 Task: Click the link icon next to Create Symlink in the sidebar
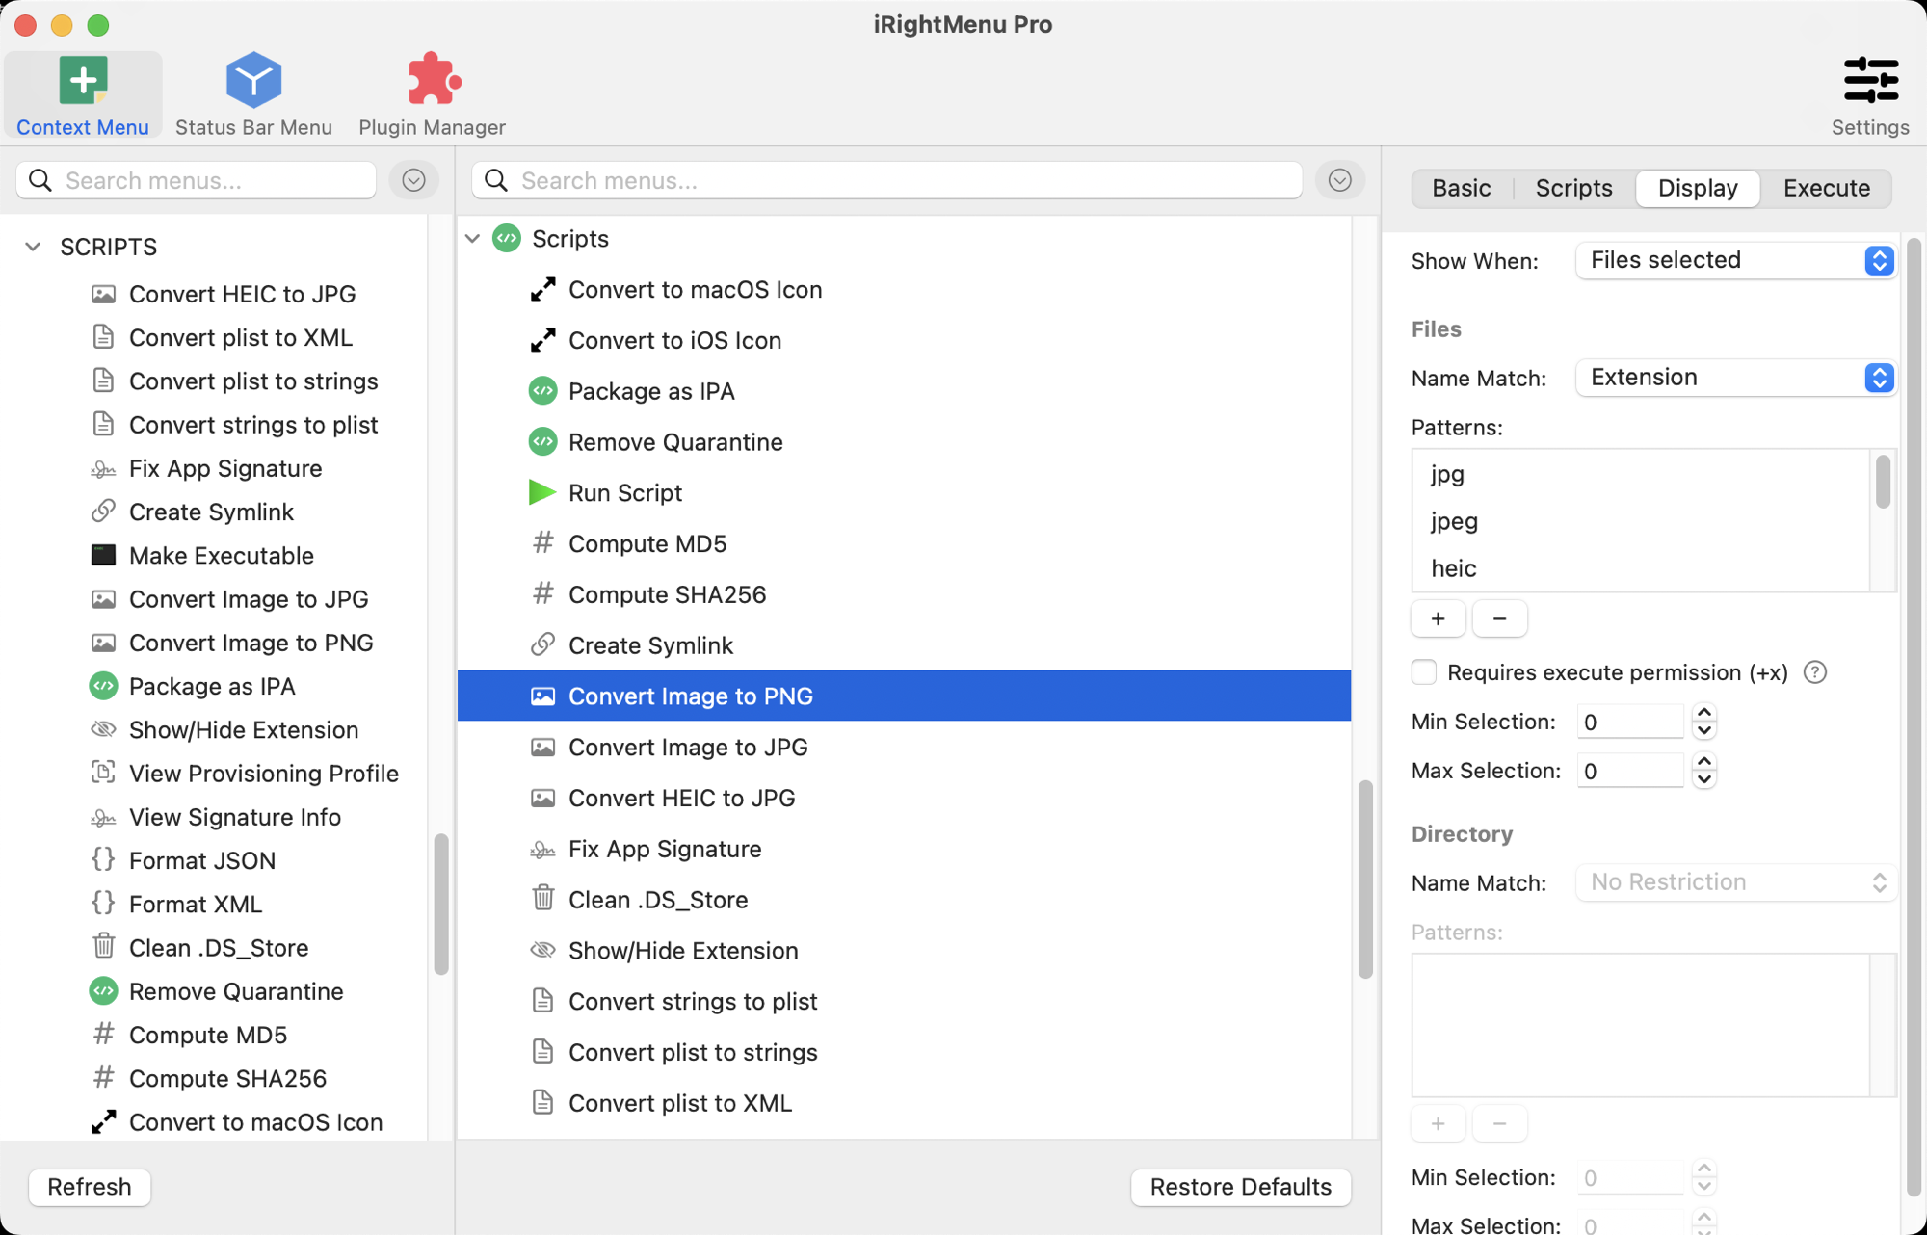[103, 512]
